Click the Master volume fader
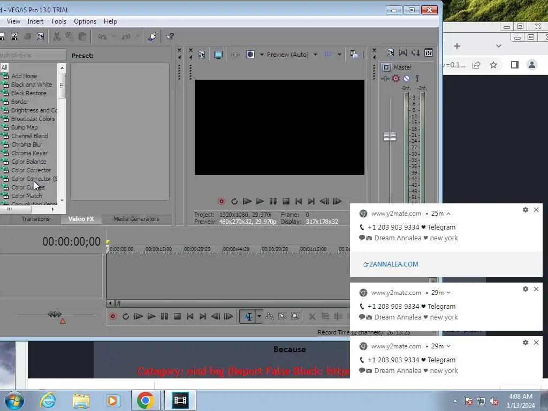Viewport: 548px width, 411px height. coord(390,136)
